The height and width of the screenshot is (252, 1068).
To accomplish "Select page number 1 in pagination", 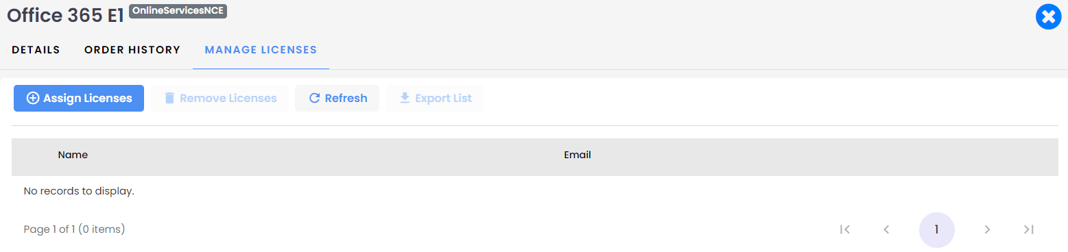I will coord(936,229).
